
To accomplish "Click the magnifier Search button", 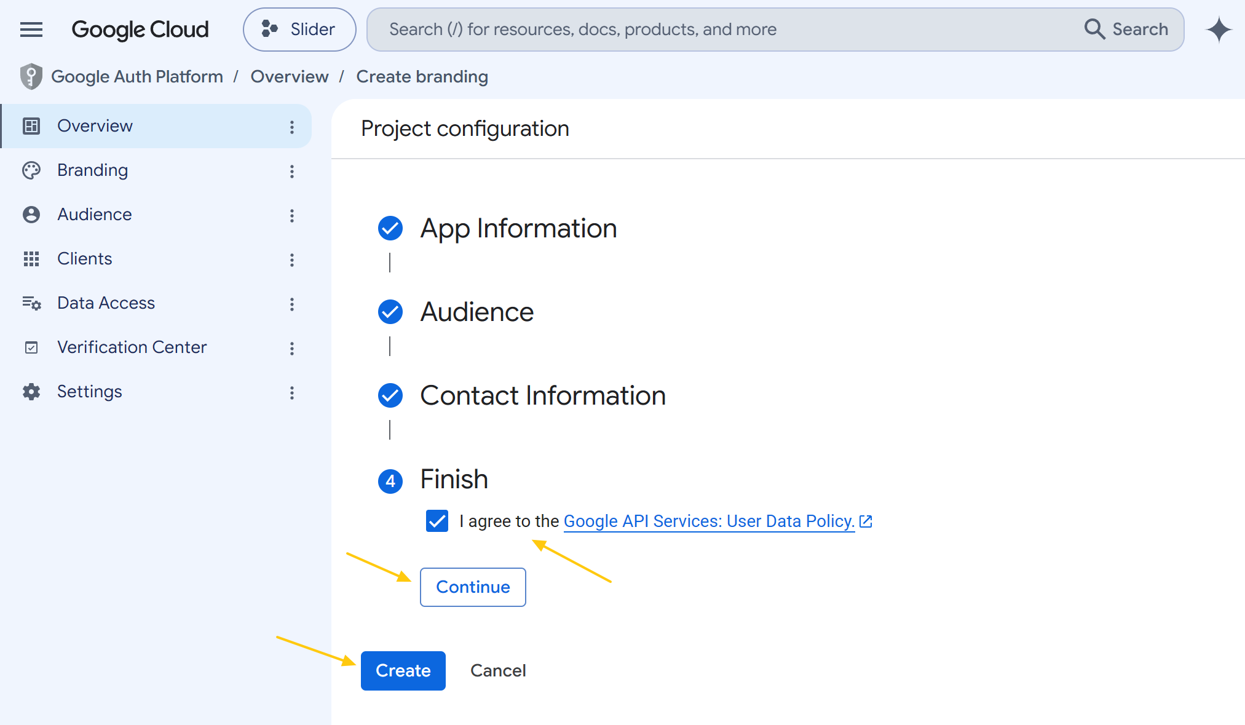I will 1126,29.
